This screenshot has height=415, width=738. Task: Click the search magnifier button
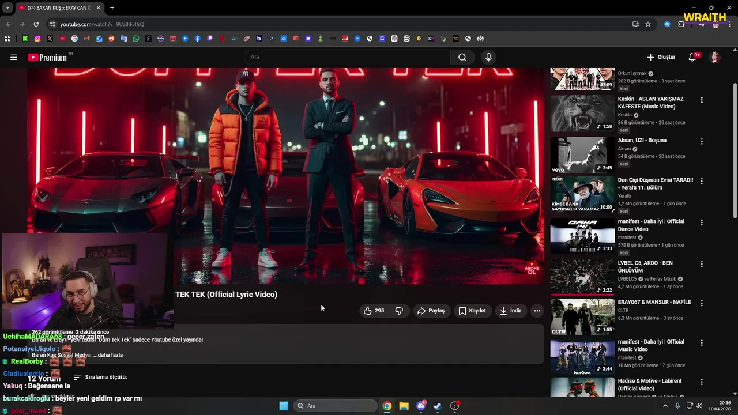pos(462,57)
